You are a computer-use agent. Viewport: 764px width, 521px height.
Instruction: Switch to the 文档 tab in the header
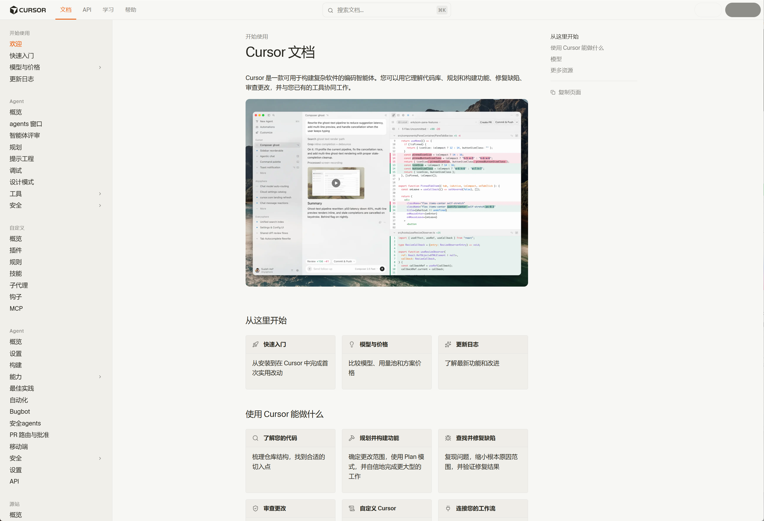pos(66,10)
